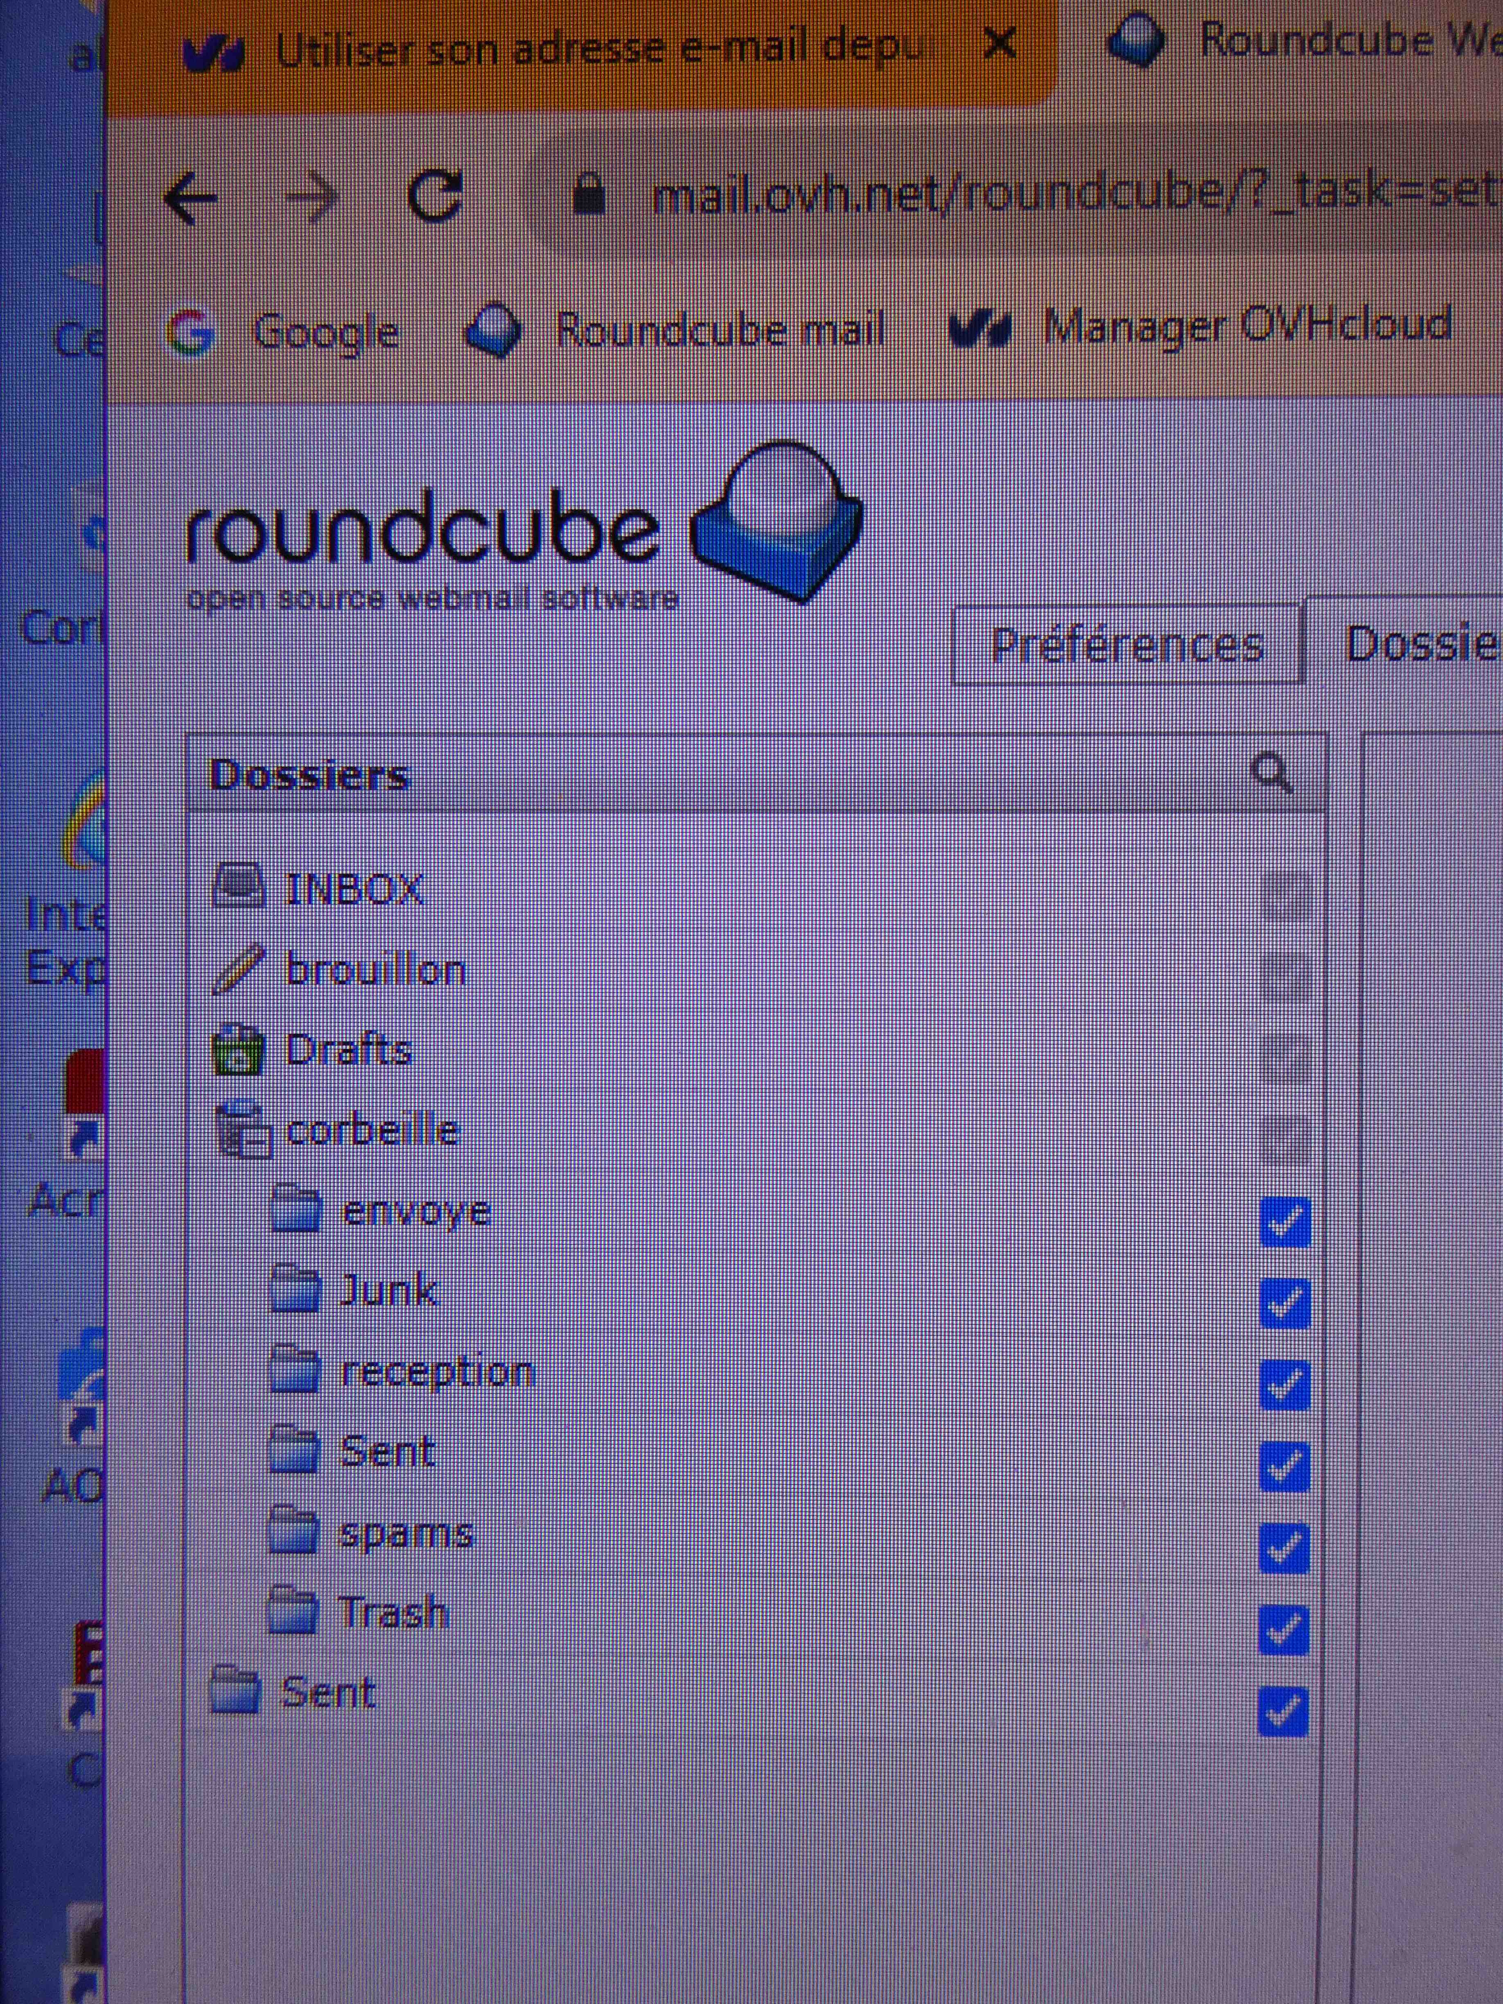Click the browser back arrow
Image resolution: width=1503 pixels, height=2004 pixels.
tap(191, 198)
